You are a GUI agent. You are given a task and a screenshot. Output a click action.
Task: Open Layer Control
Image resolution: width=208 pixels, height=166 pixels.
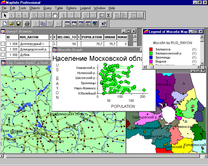coord(86,15)
